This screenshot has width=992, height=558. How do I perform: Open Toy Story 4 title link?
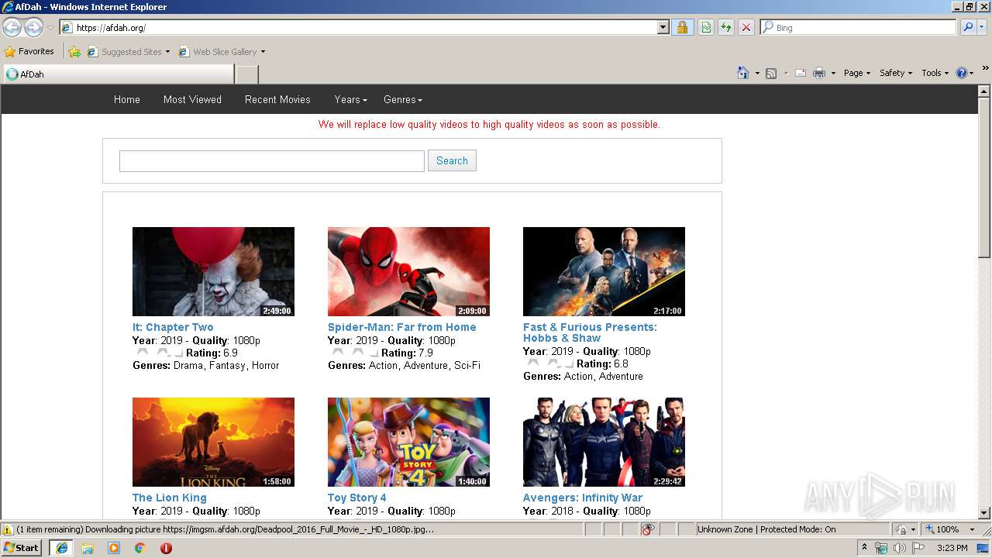click(x=357, y=498)
